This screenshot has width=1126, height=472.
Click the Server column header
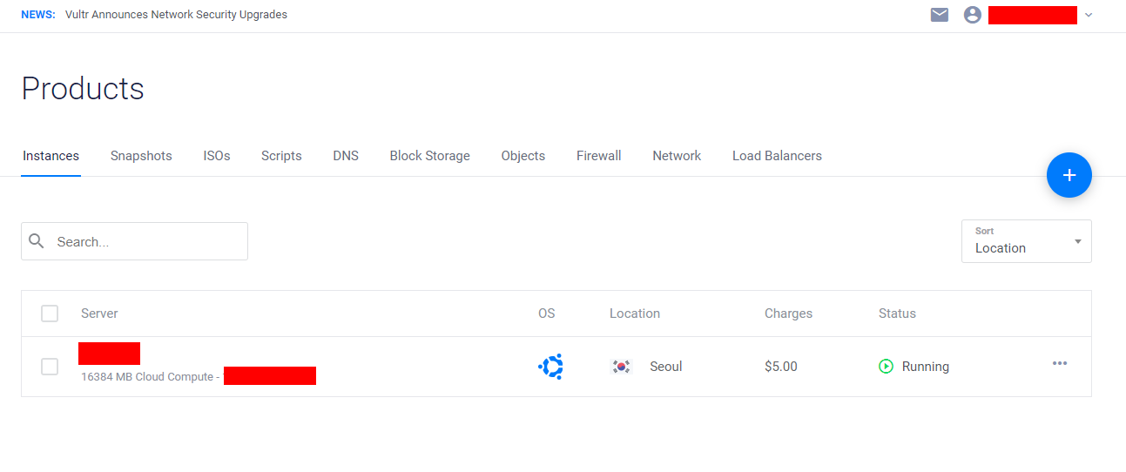pyautogui.click(x=99, y=314)
